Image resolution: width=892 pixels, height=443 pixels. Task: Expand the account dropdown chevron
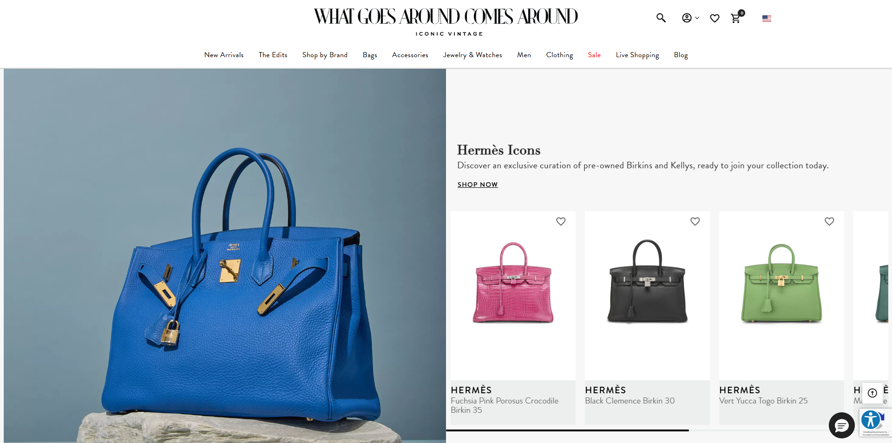697,18
